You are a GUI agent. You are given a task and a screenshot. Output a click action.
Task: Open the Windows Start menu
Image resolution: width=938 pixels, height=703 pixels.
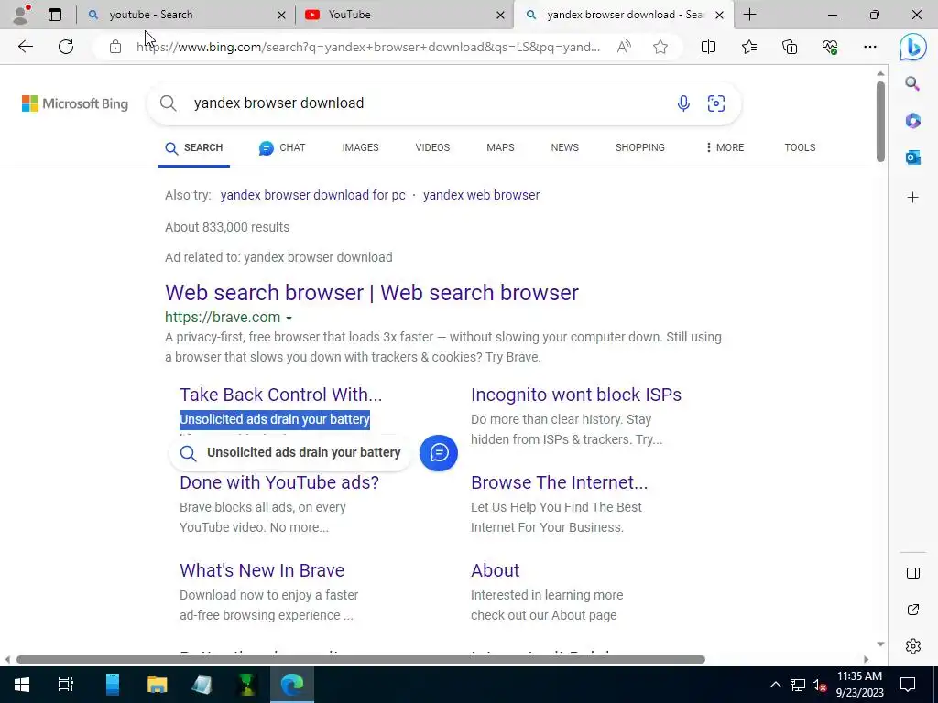(x=22, y=685)
